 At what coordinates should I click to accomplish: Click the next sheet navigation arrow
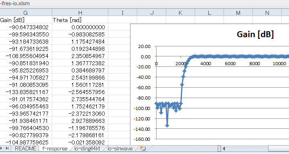pos(2,148)
